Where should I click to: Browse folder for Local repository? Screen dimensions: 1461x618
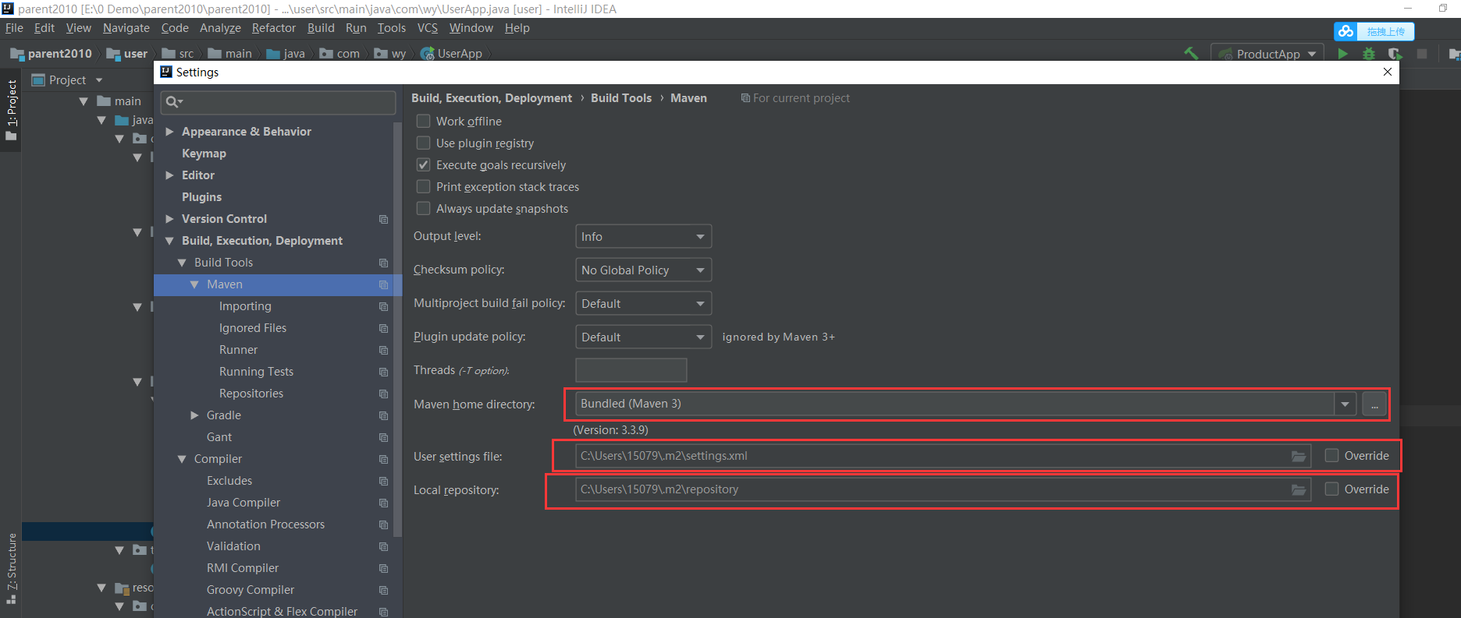(1299, 489)
